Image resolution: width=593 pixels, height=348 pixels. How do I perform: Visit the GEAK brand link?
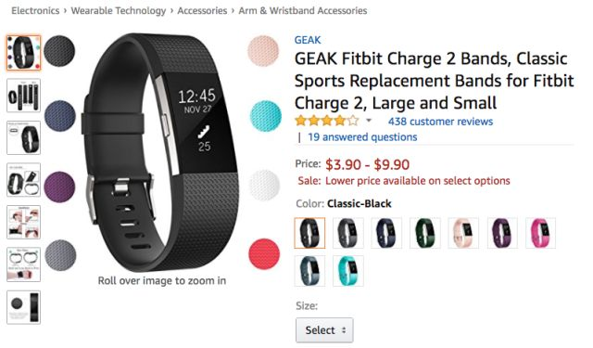click(308, 40)
